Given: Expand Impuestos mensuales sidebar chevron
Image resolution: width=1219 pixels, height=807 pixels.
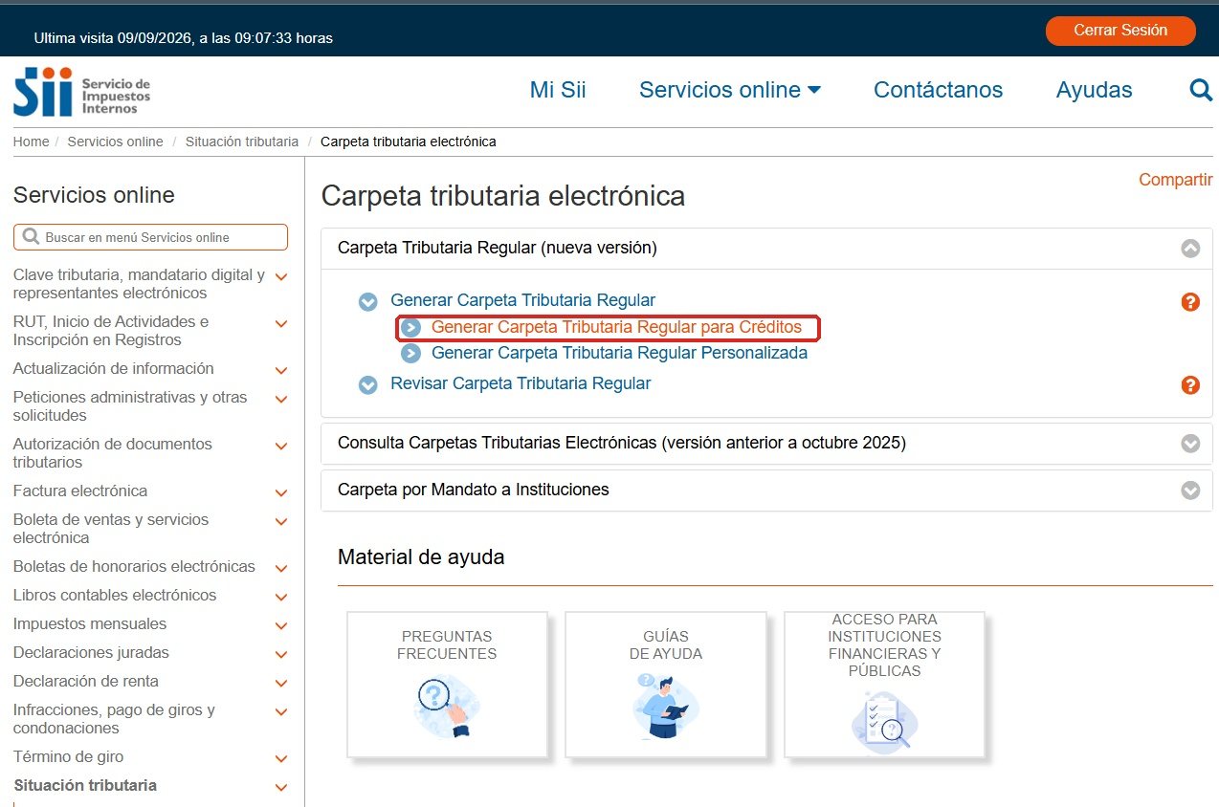Looking at the screenshot, I should [x=281, y=625].
